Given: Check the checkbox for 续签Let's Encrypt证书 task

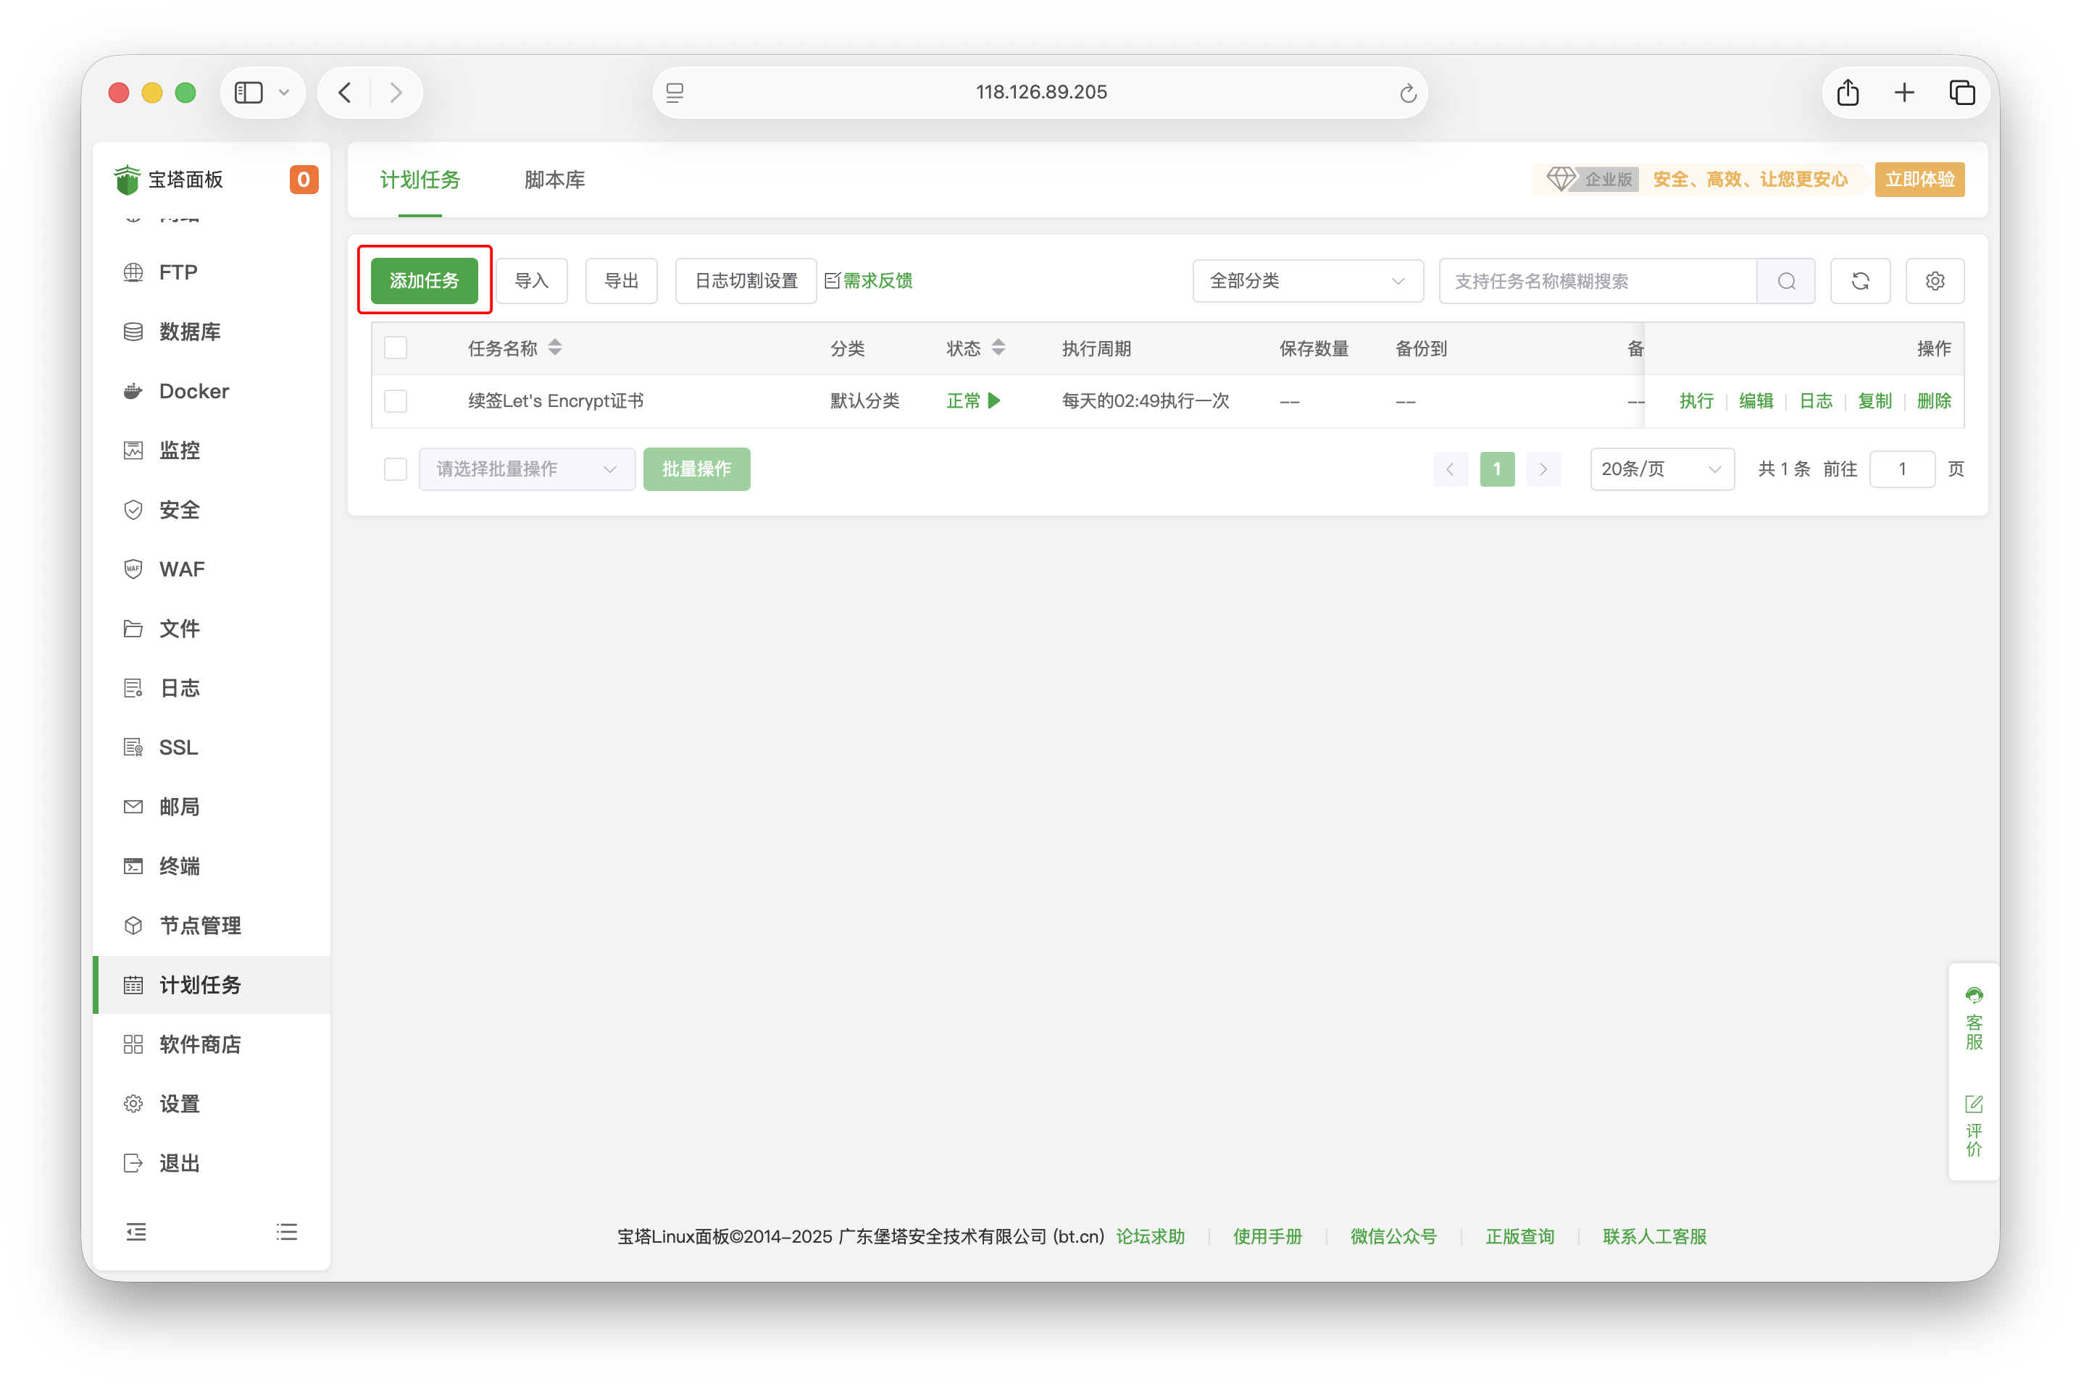Looking at the screenshot, I should coord(396,400).
